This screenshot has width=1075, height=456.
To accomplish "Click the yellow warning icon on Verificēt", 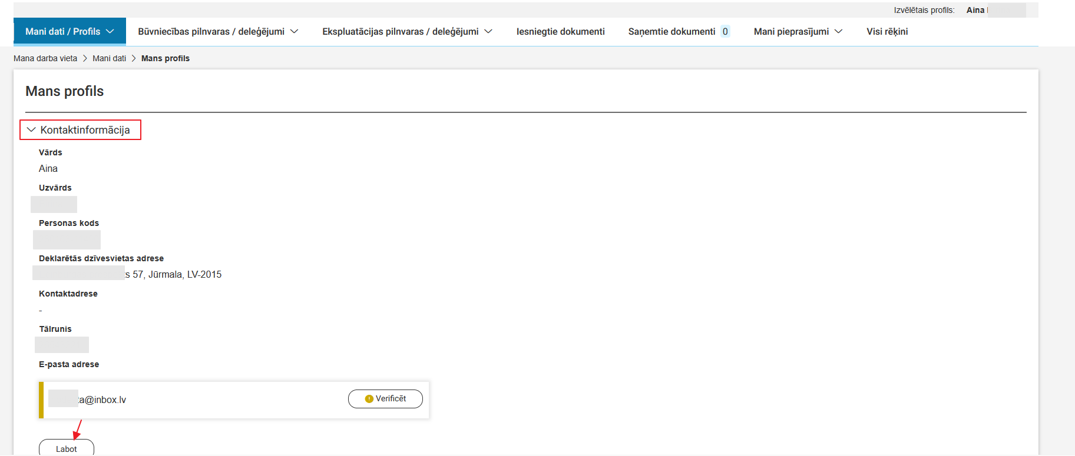I will 369,399.
